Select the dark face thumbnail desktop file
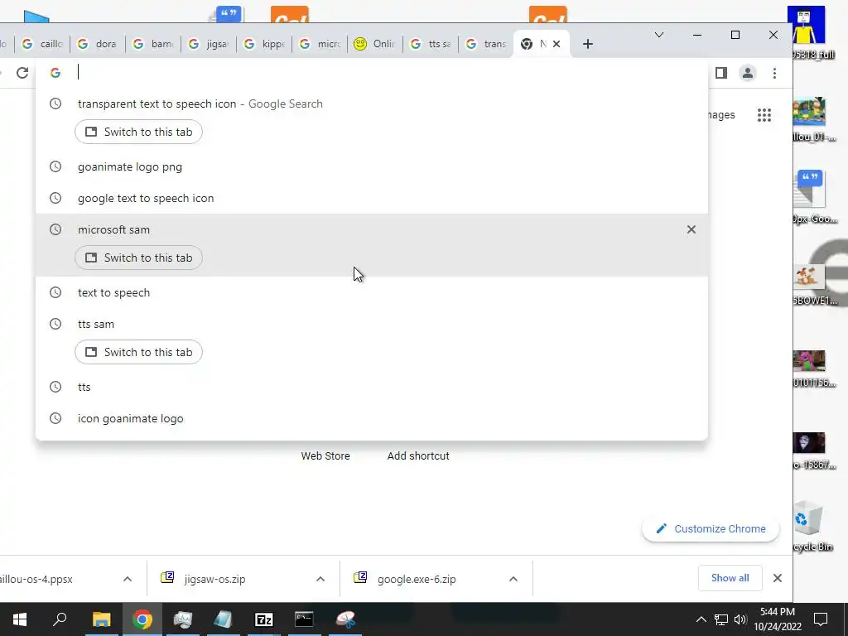The width and height of the screenshot is (848, 636). 813,451
